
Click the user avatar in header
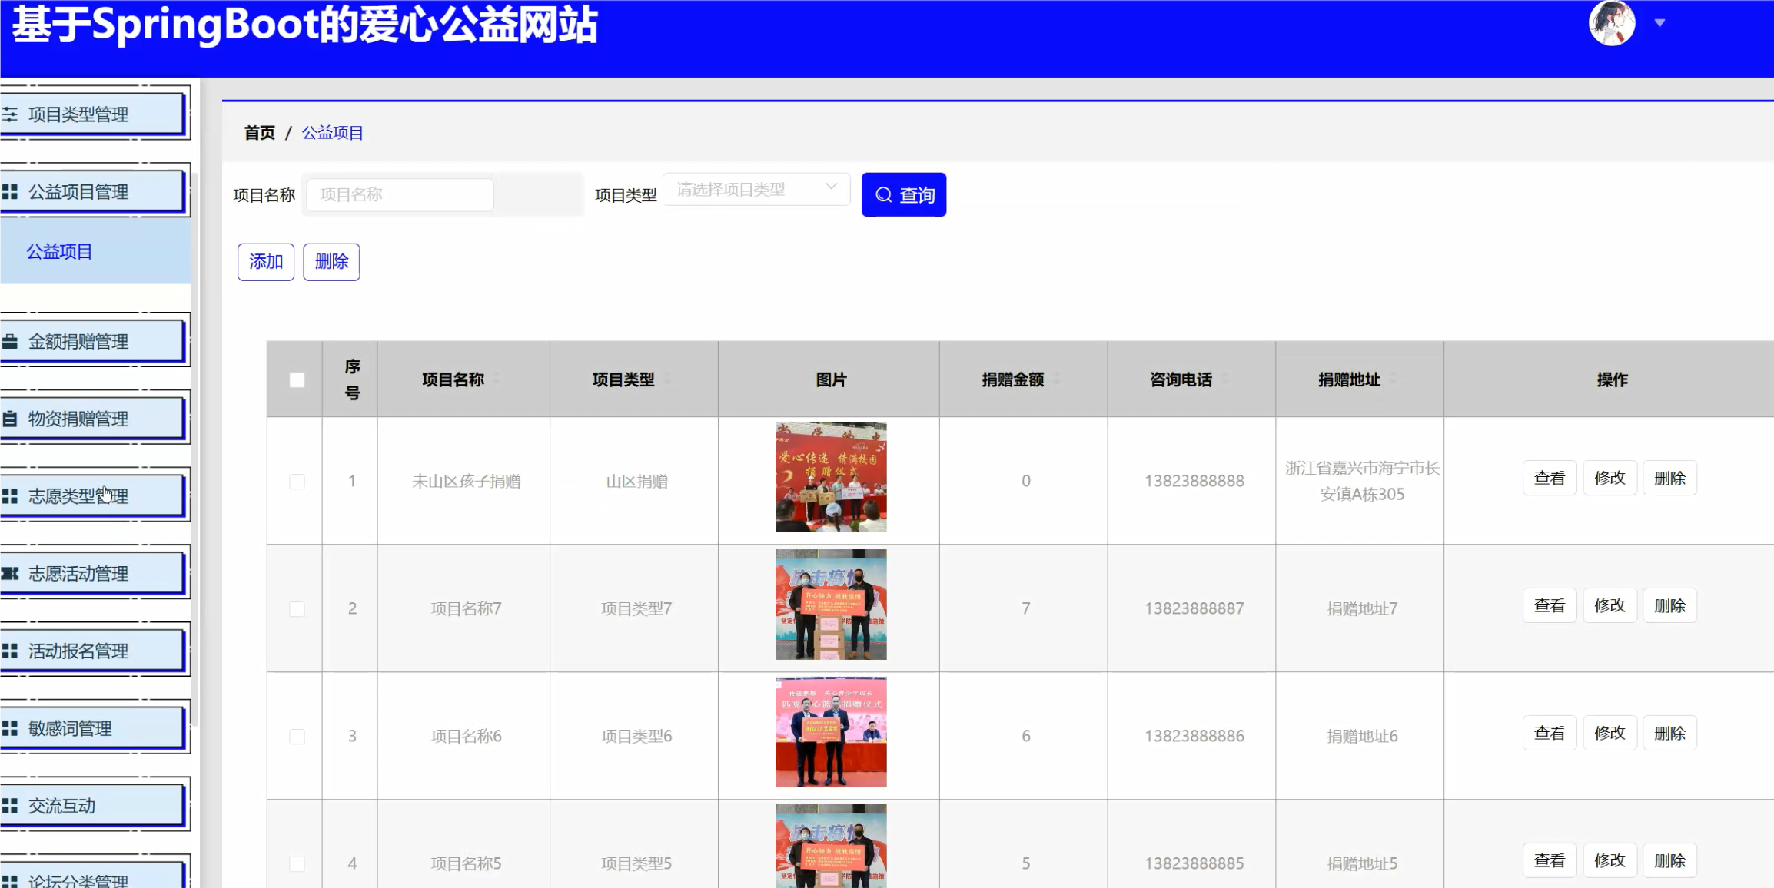[x=1611, y=23]
